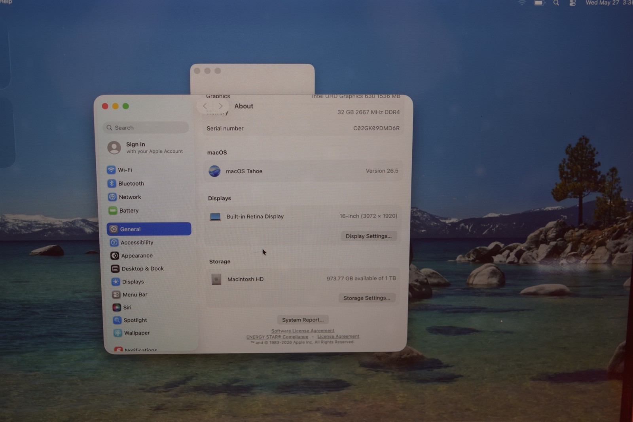This screenshot has height=422, width=633.
Task: Click the Storage section heading
Action: [x=220, y=262]
